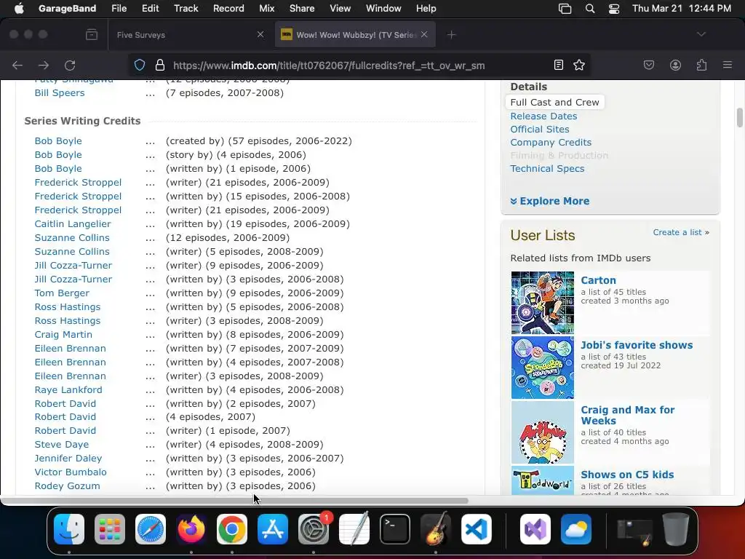Screen dimensions: 745x559
Task: Open the Pocket save icon
Action: 648,65
